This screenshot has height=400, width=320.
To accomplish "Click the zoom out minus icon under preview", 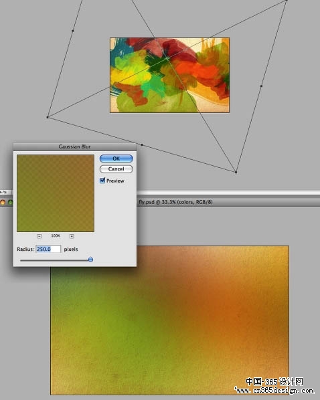I will (x=39, y=236).
